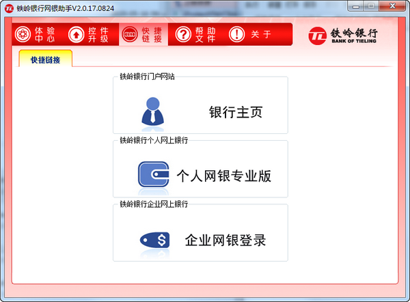This screenshot has width=410, height=302.
Task: Click the 铁岭银行企业网上银行 group label
Action: click(x=154, y=204)
